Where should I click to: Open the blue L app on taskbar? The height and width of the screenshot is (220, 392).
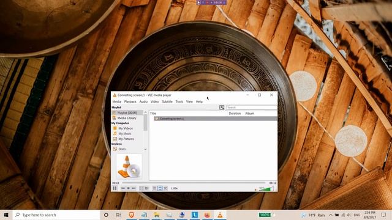[x=195, y=215]
